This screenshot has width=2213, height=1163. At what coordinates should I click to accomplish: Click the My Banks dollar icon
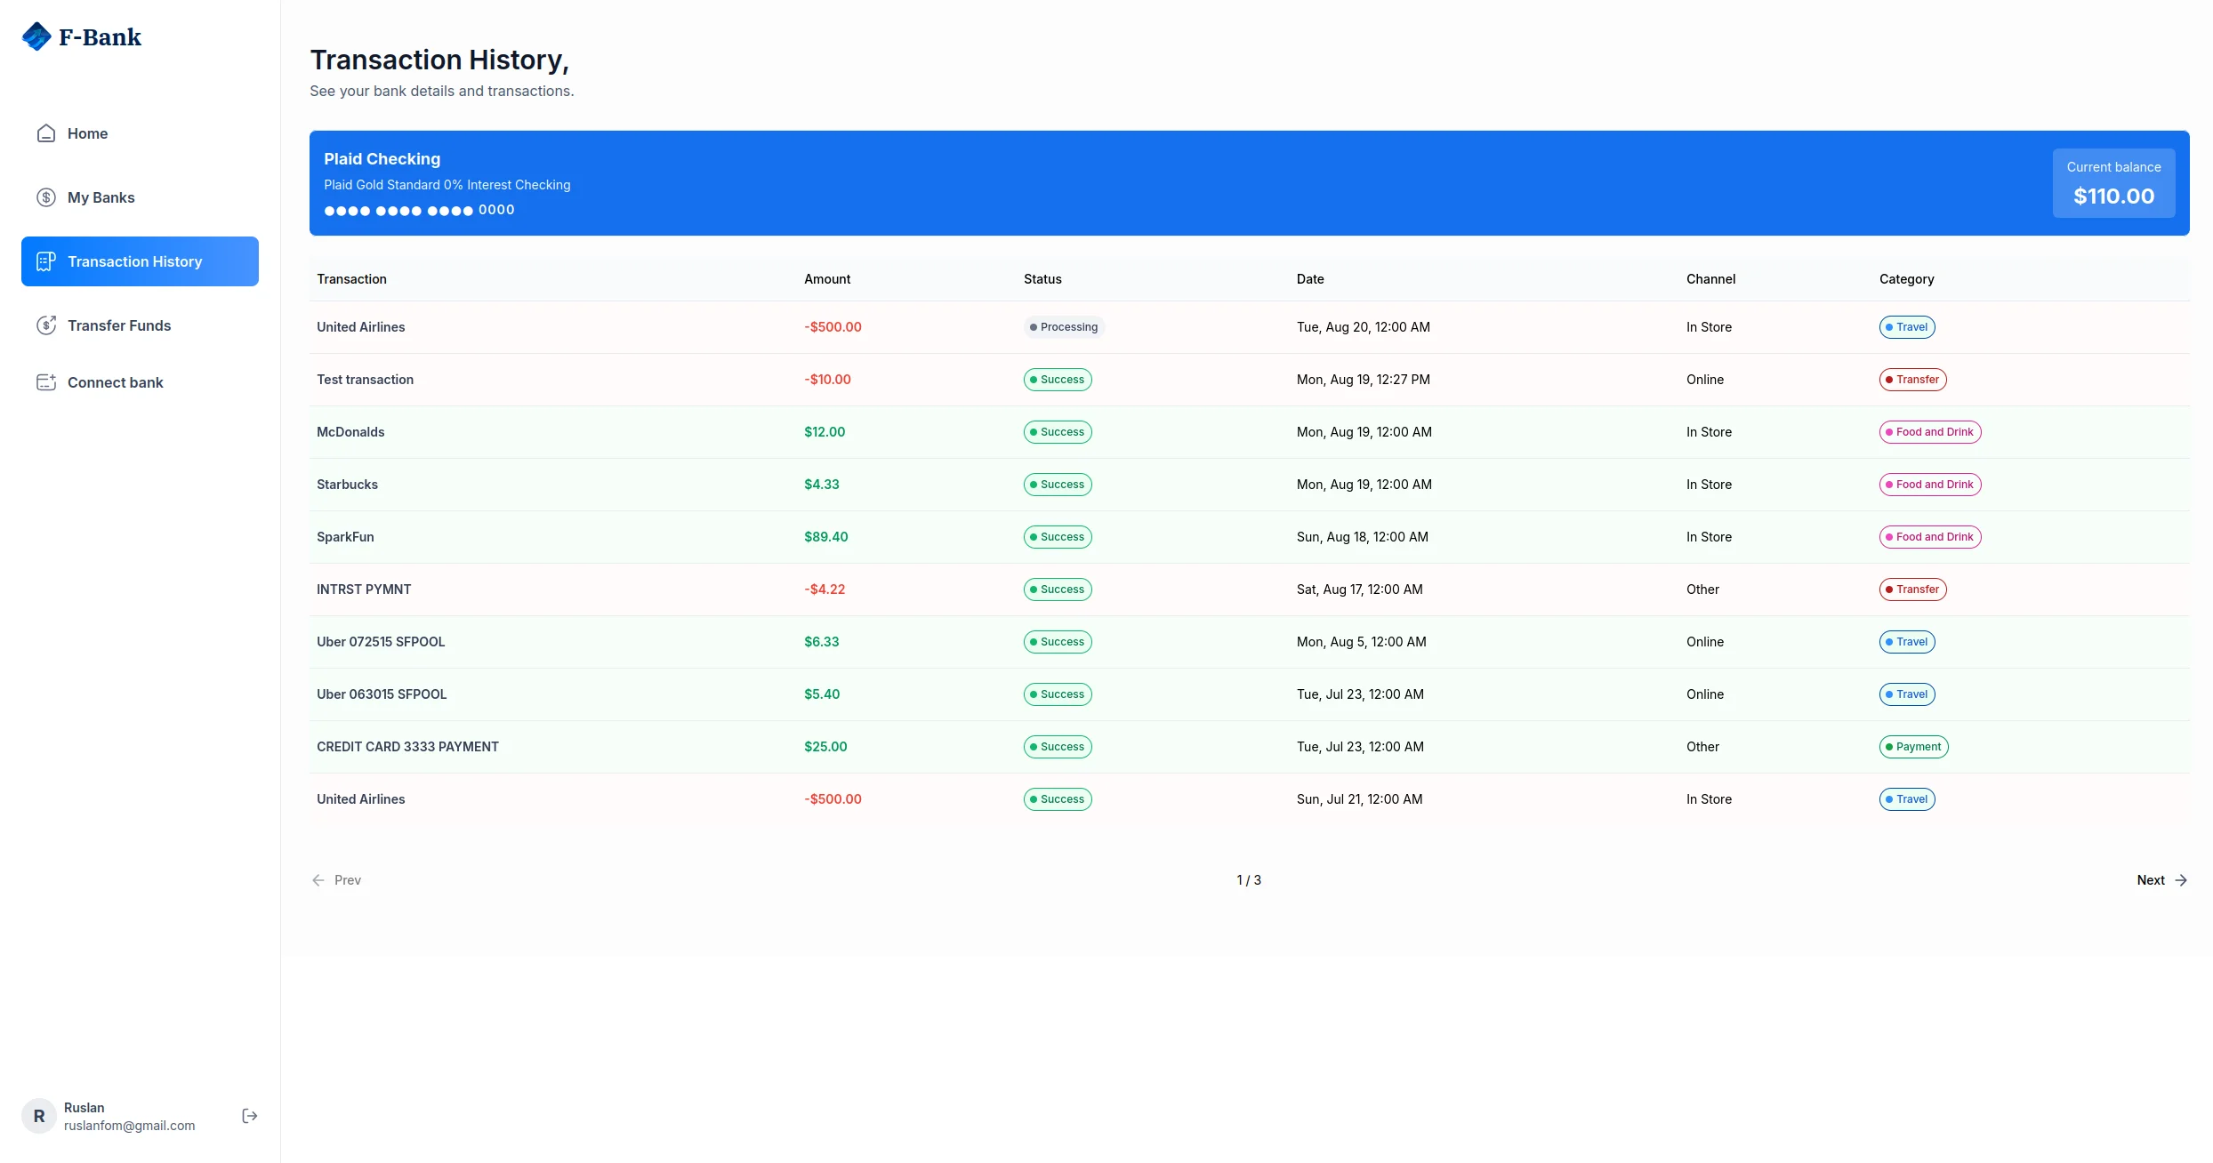(x=46, y=197)
